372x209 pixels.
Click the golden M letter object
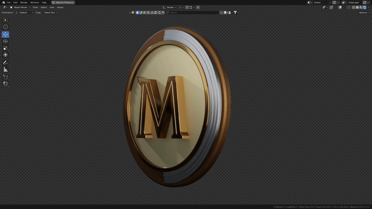[163, 107]
